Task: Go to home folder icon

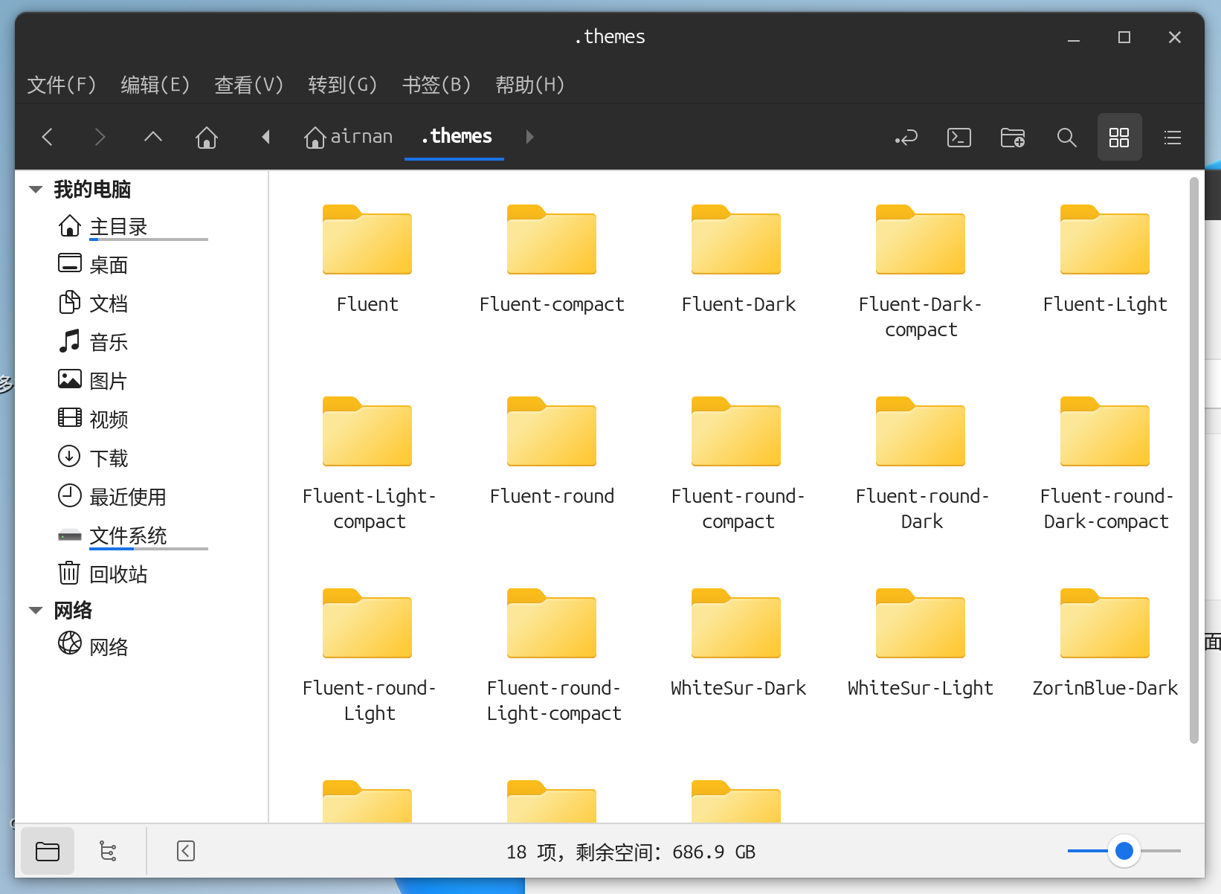Action: tap(206, 138)
